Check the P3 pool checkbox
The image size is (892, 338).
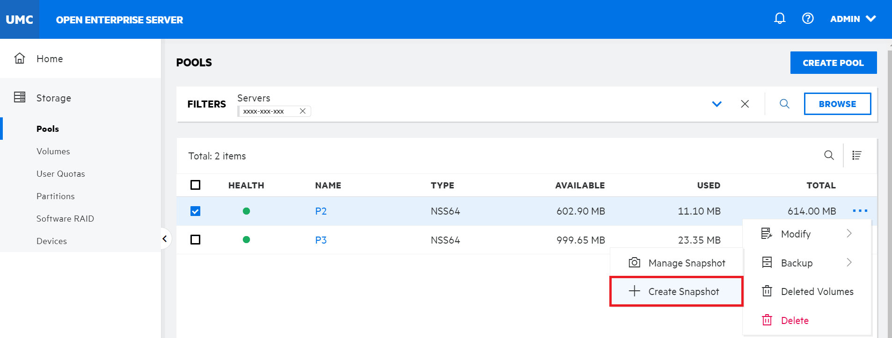pyautogui.click(x=196, y=240)
